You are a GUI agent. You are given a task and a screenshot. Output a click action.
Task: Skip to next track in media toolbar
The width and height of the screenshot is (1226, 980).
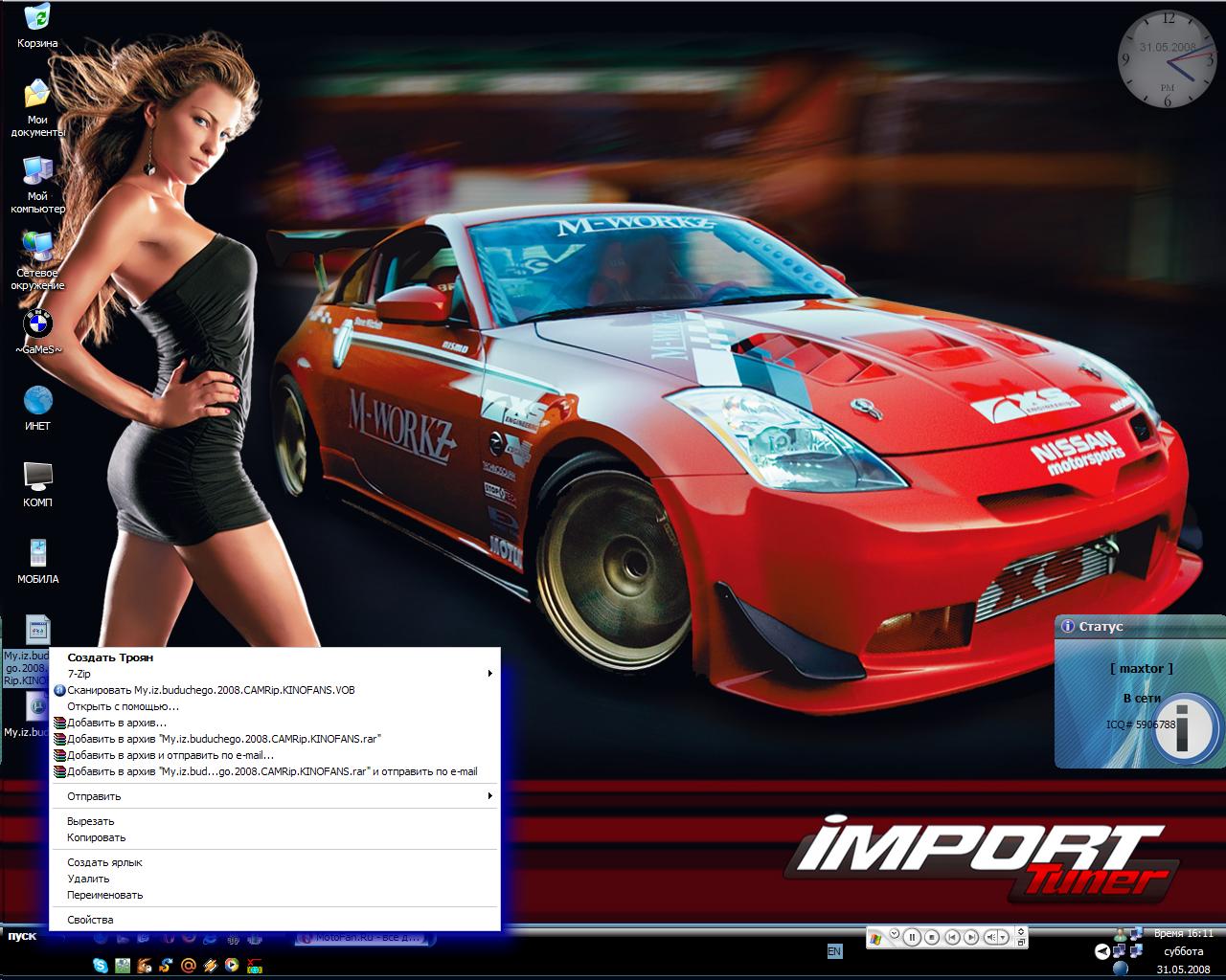(971, 938)
